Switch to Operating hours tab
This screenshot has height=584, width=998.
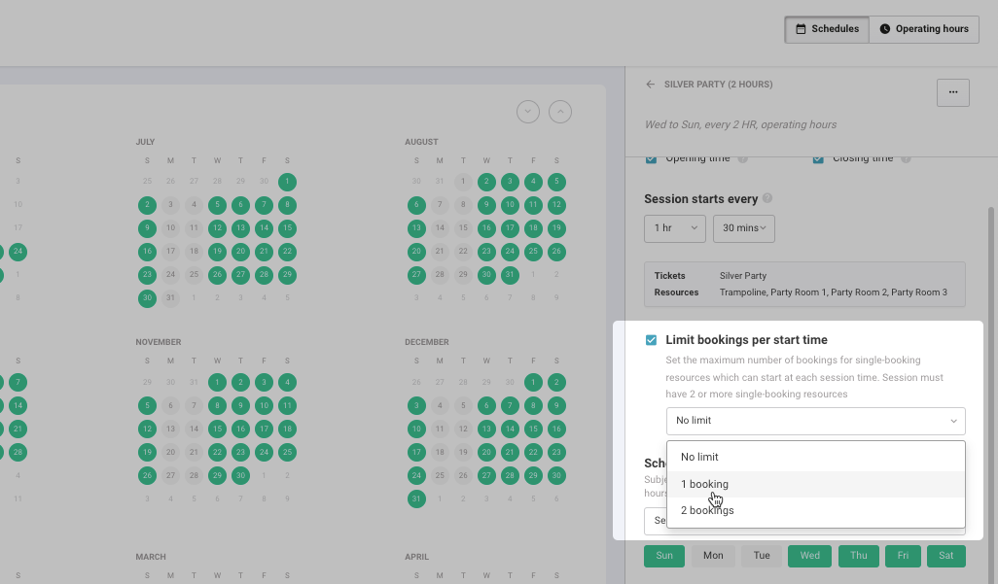point(924,29)
